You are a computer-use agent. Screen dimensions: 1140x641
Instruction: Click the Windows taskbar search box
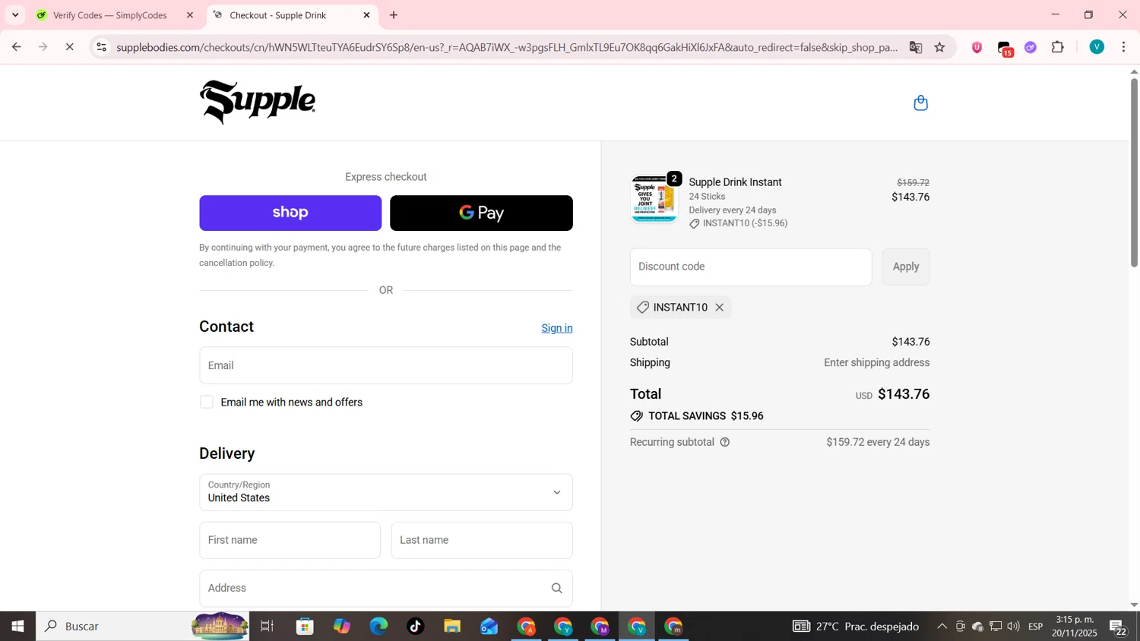142,627
